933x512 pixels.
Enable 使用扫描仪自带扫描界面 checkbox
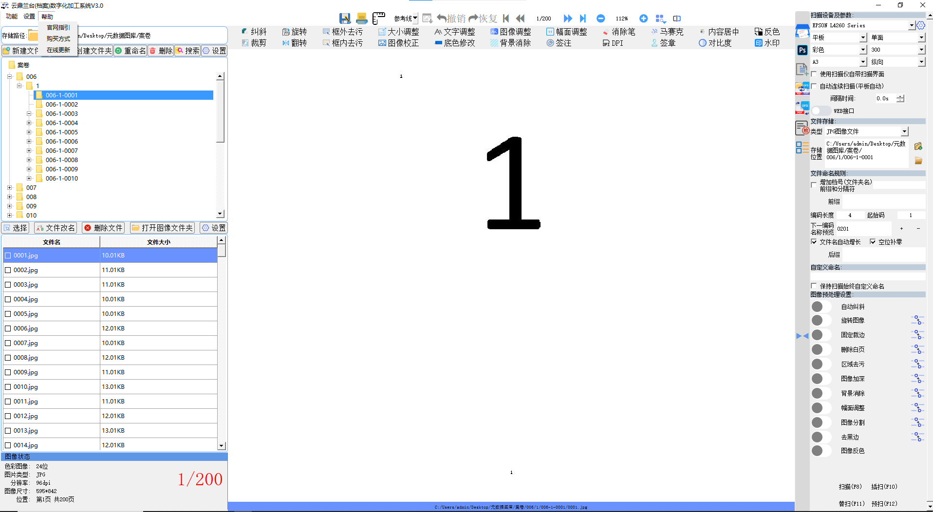pos(814,74)
